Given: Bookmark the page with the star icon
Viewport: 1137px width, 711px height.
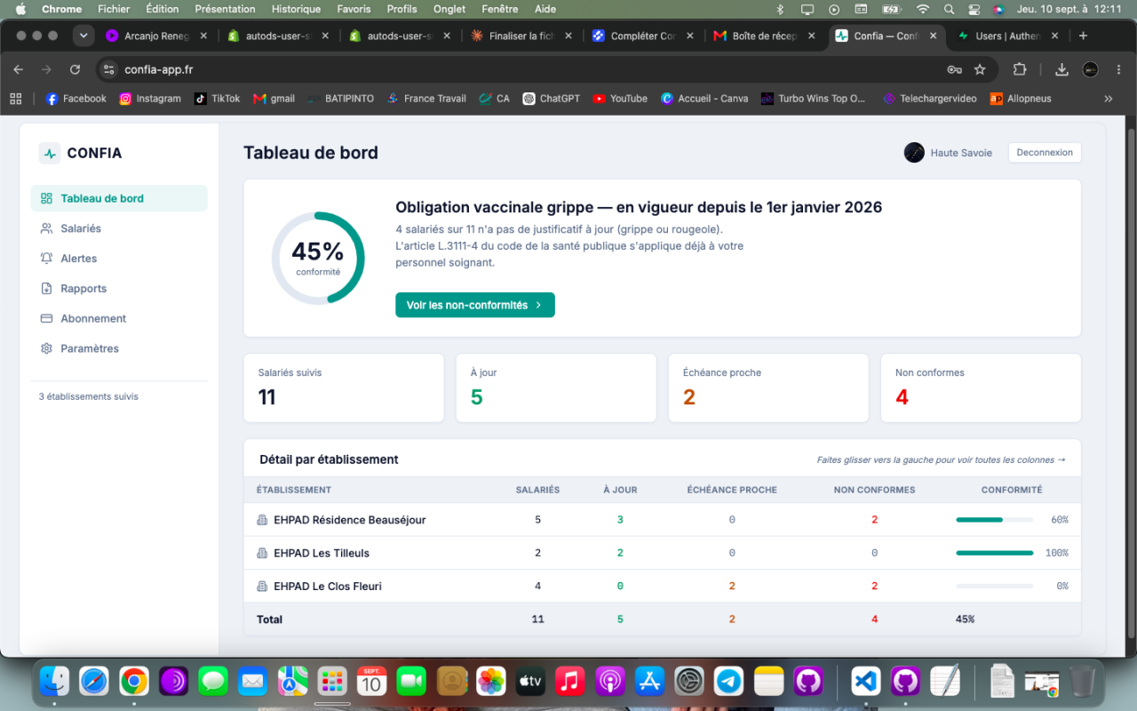Looking at the screenshot, I should click(980, 69).
